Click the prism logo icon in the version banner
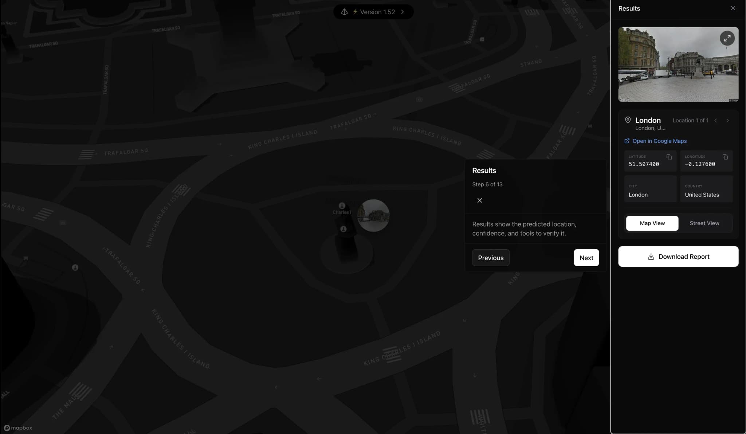Image resolution: width=746 pixels, height=434 pixels. click(344, 12)
